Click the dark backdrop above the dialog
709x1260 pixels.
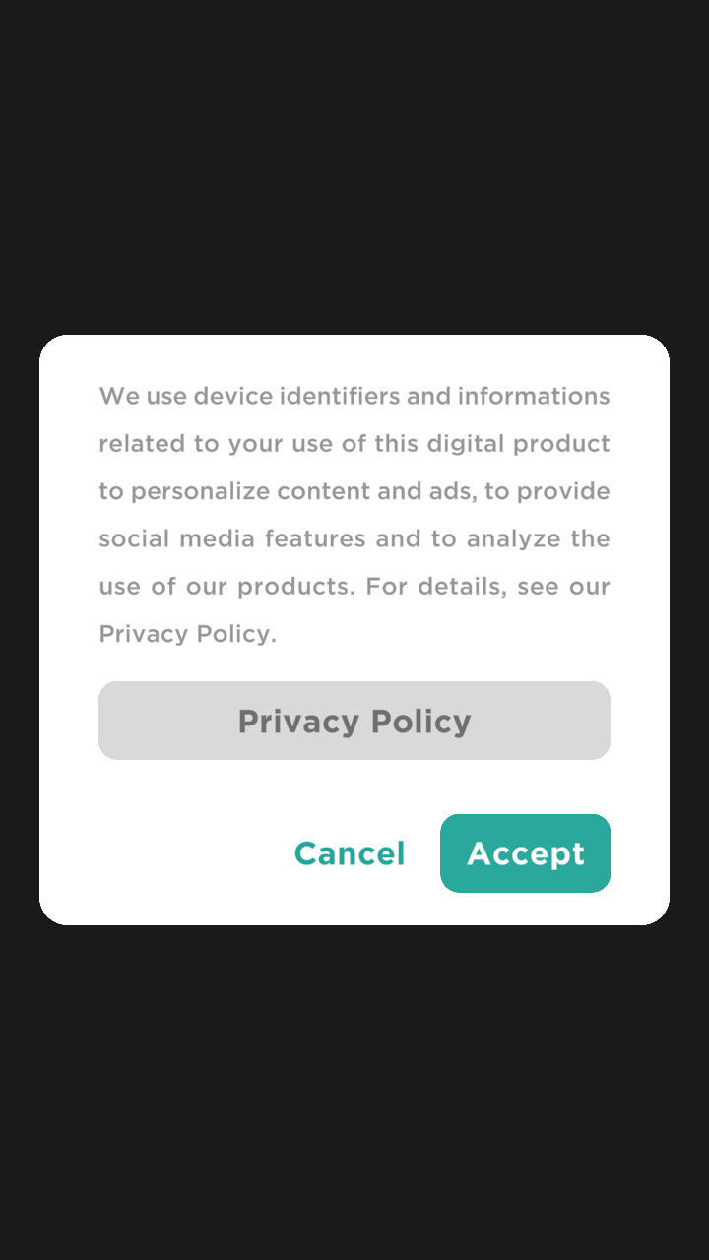(x=354, y=167)
